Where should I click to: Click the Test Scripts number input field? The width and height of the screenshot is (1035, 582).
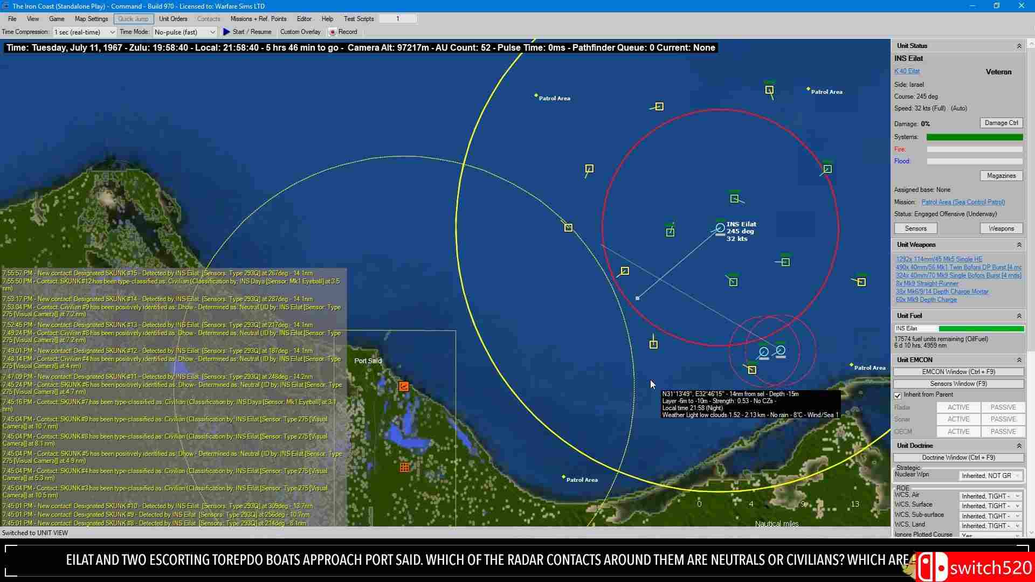click(398, 19)
